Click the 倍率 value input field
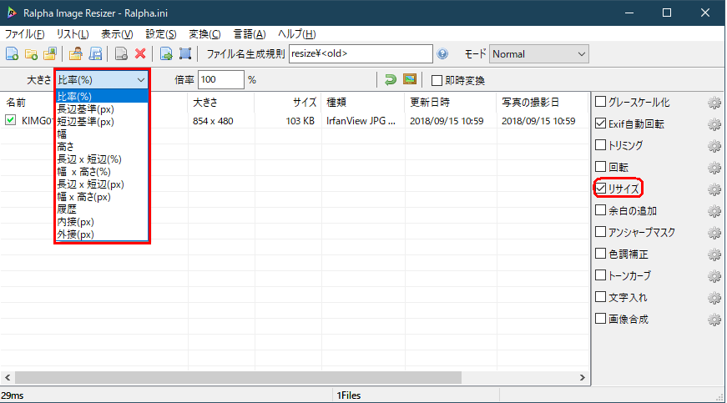727x403 pixels. [x=220, y=79]
